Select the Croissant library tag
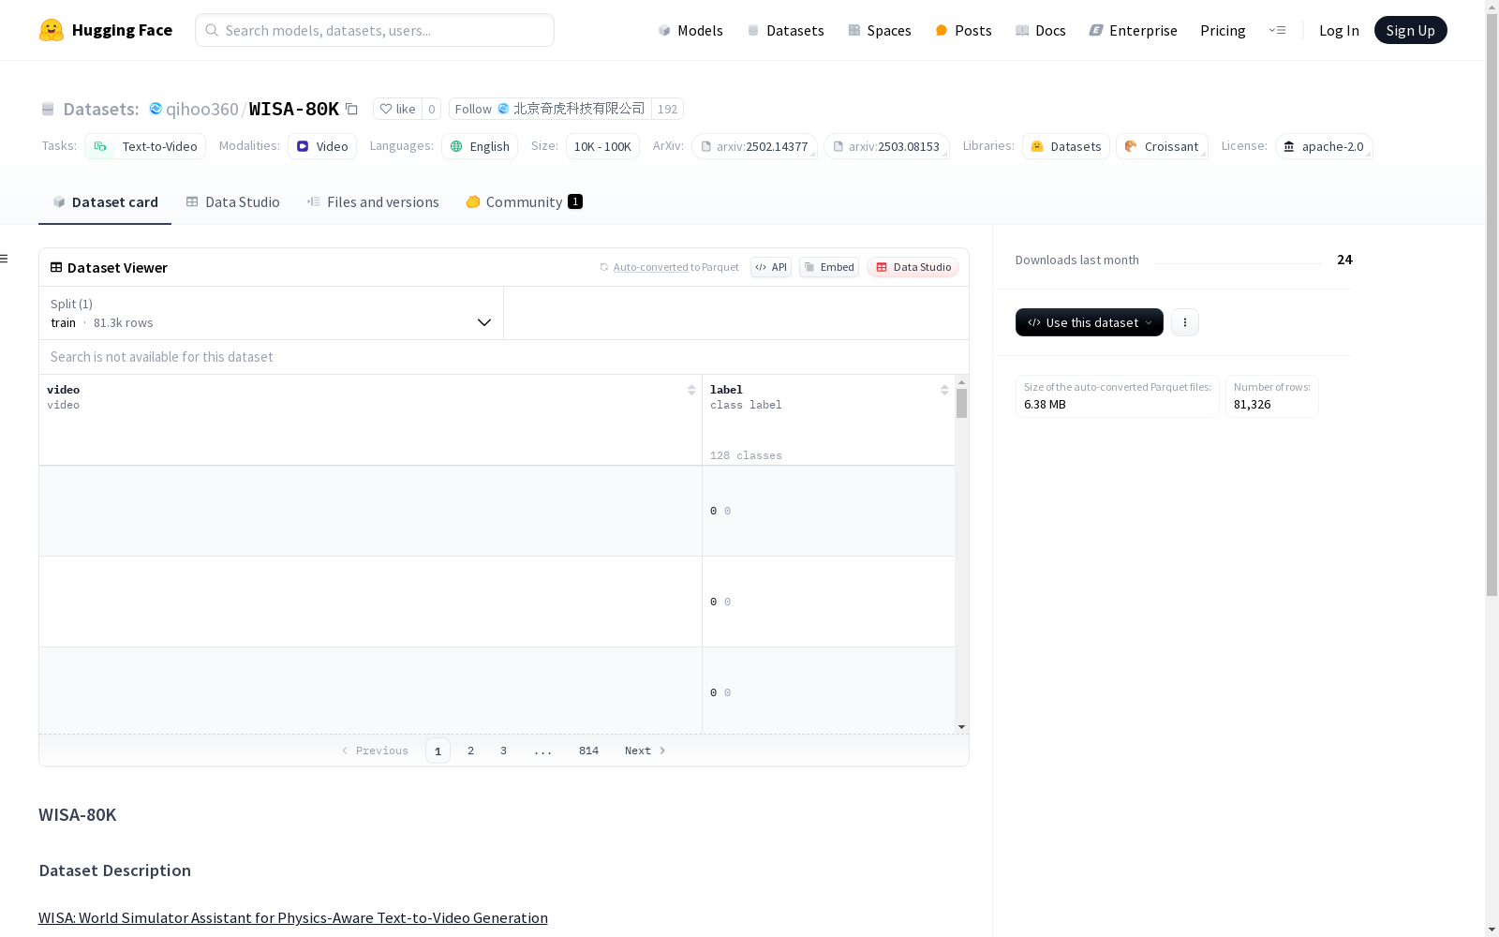 coord(1162,146)
